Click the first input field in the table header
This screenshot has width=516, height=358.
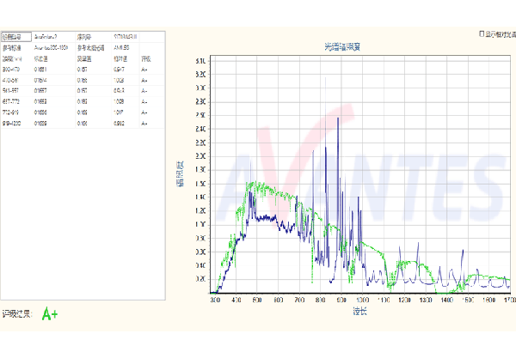coord(15,38)
